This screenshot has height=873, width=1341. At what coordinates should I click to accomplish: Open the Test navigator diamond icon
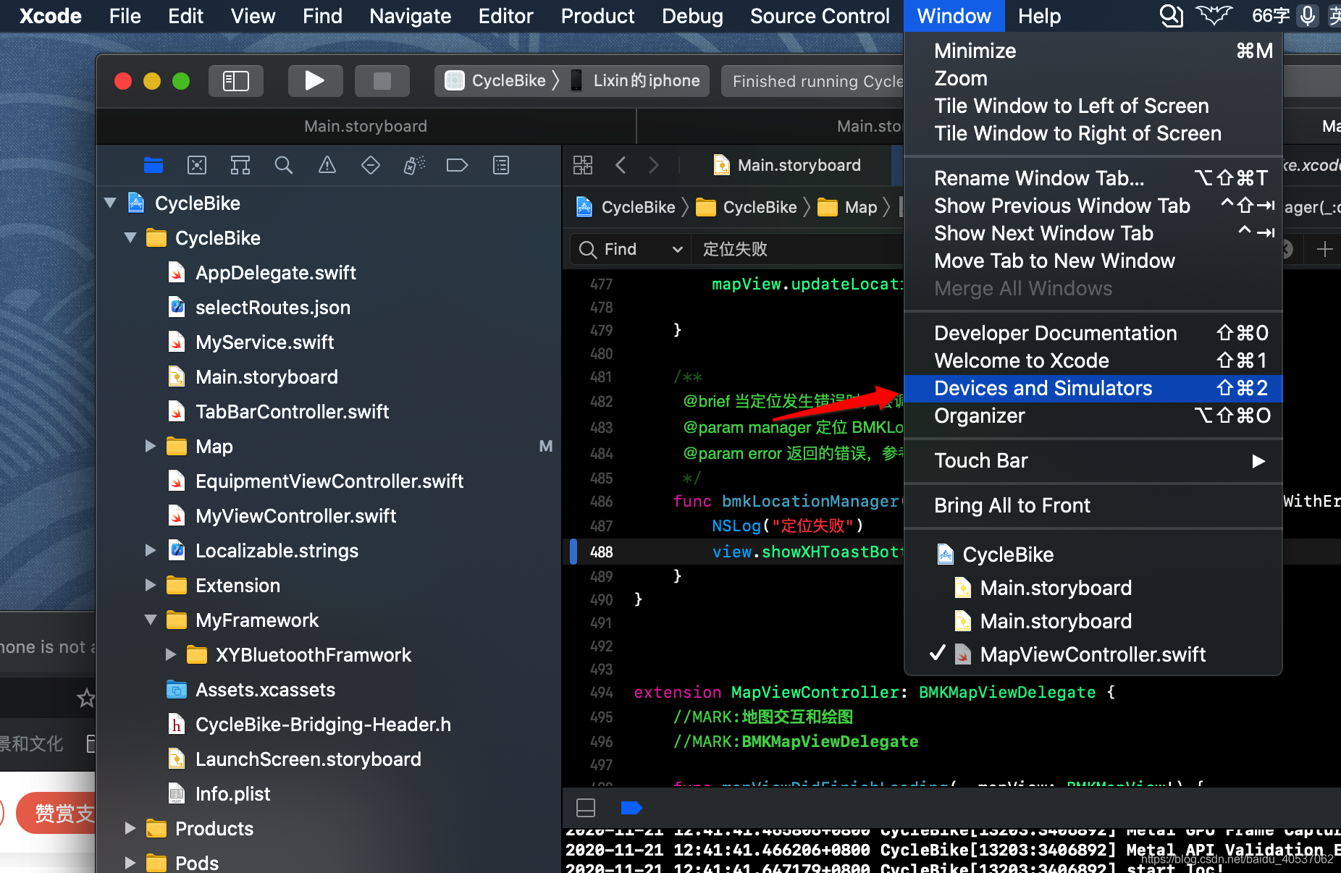click(371, 165)
